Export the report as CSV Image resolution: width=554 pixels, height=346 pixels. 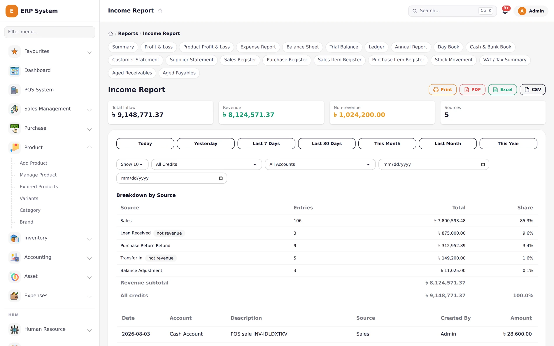coord(532,90)
